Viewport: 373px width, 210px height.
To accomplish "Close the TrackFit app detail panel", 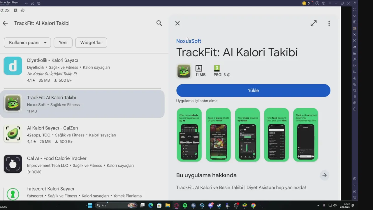I will (177, 23).
